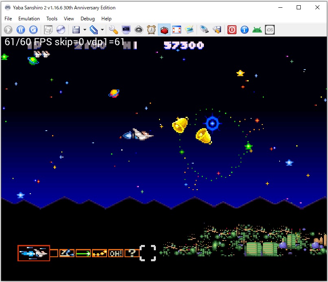Minimize the Yaba Sanshiro window
Viewport: 328px width, 282px height.
280,7
